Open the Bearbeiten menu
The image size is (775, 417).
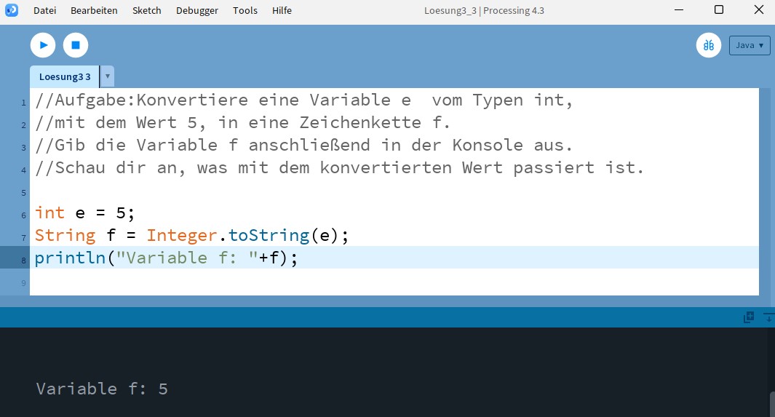pyautogui.click(x=94, y=10)
